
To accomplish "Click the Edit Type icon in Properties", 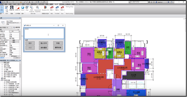I will coord(14,27).
